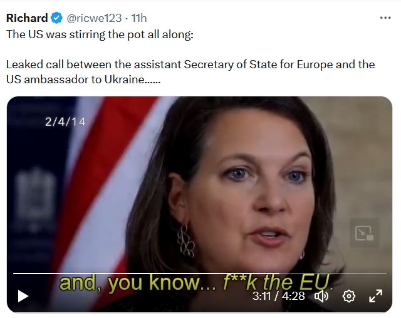This screenshot has height=318, width=401.
Task: Expand the video to fullscreen
Action: point(376,296)
